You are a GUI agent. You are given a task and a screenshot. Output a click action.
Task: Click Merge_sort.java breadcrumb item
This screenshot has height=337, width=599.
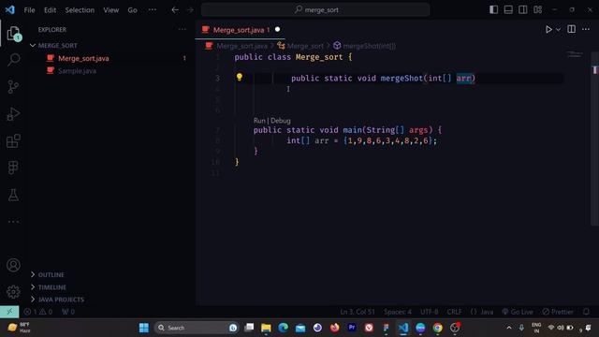click(241, 46)
